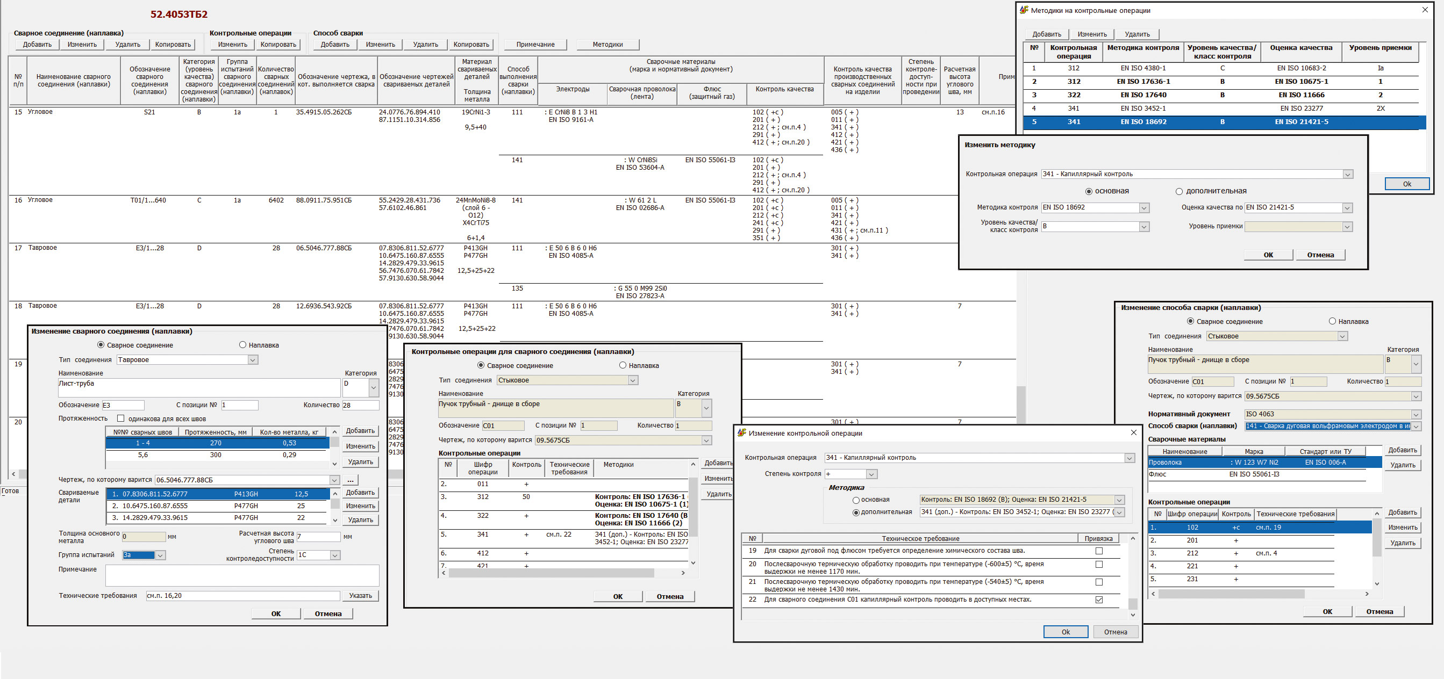Expand the 'Группа испытаний' combo box
Viewport: 1444px width, 679px height.
(160, 555)
